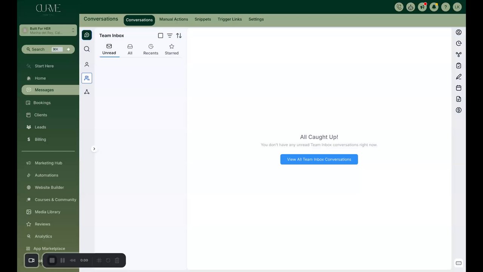Open the help question mark icon
483x272 pixels.
tap(446, 7)
